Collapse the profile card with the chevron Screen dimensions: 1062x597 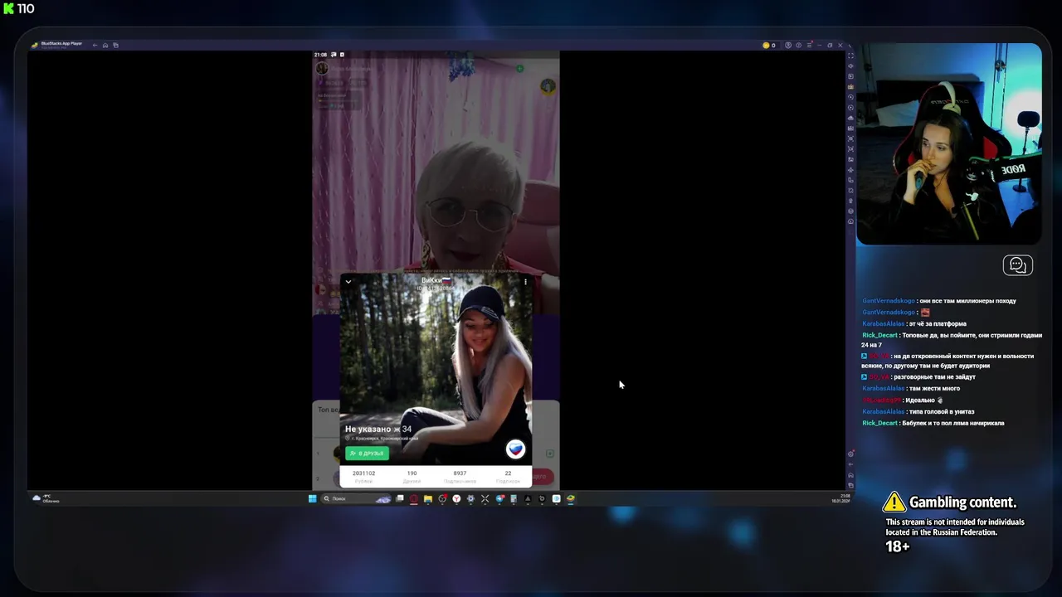(x=348, y=282)
